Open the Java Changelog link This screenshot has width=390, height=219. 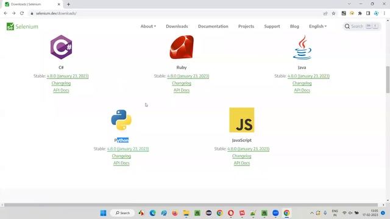coord(302,83)
